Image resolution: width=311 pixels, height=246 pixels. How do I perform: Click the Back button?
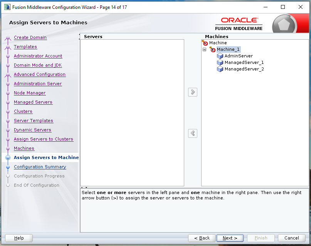click(x=202, y=238)
